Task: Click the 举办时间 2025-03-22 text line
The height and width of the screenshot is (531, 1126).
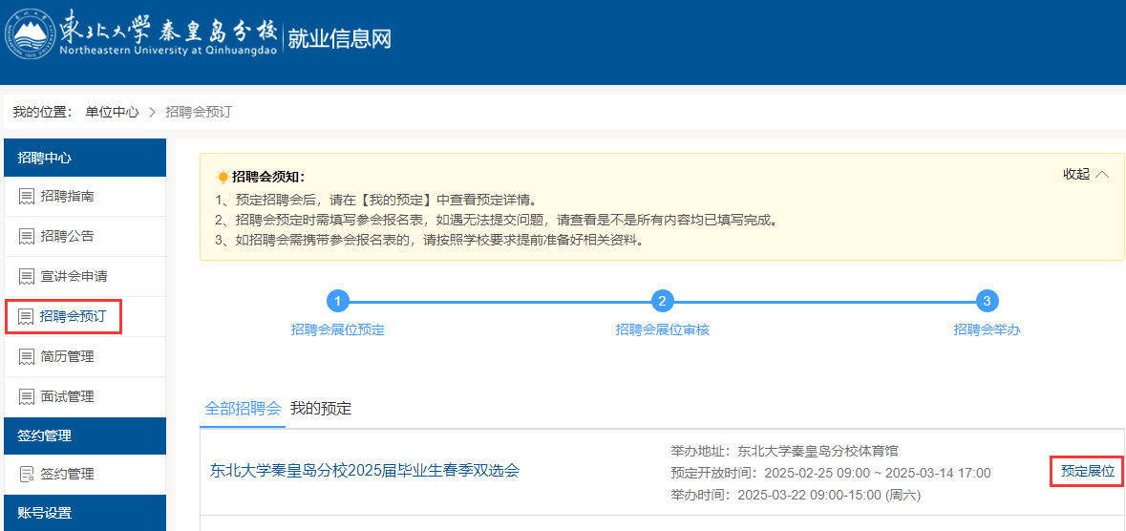Action: [796, 495]
